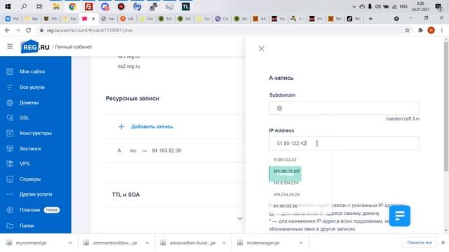Click the Новое badge next to Платежи
Image resolution: width=449 pixels, height=252 pixels.
pos(51,210)
